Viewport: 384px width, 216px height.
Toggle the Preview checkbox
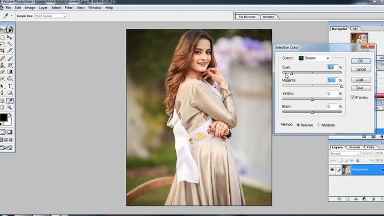coord(353,97)
